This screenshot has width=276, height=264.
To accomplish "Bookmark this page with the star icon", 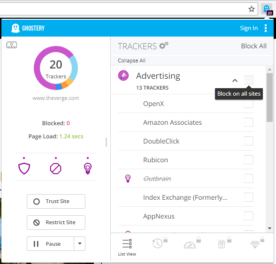I will pyautogui.click(x=252, y=9).
